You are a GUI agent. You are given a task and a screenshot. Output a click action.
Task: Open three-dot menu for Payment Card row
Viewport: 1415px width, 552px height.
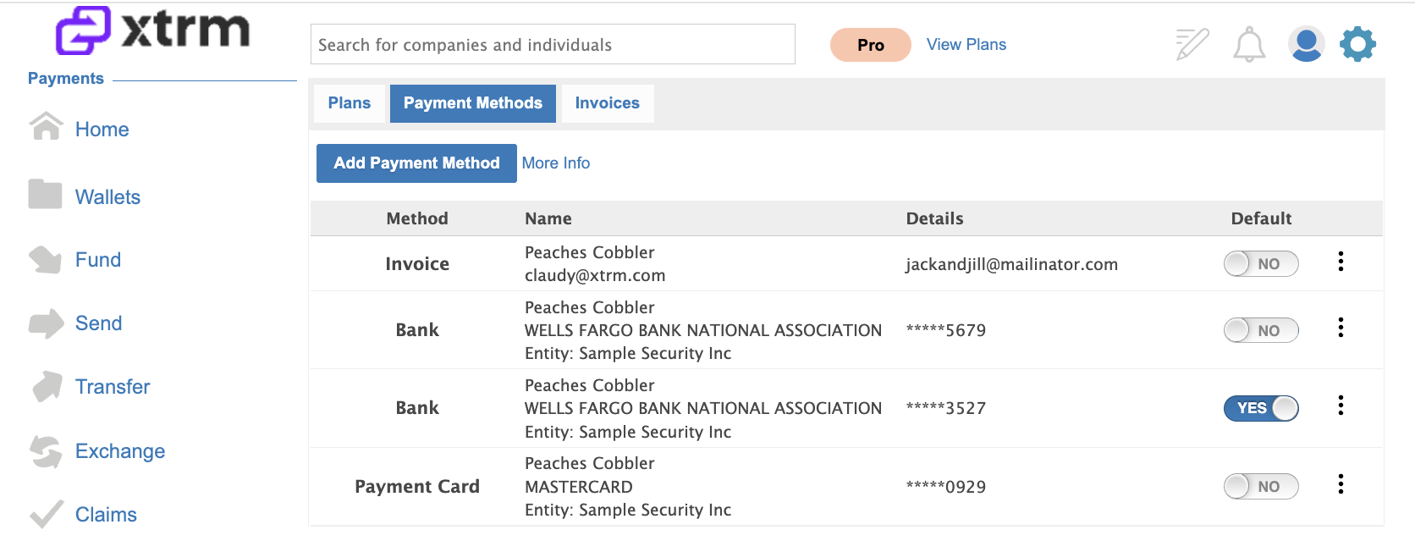[1341, 484]
